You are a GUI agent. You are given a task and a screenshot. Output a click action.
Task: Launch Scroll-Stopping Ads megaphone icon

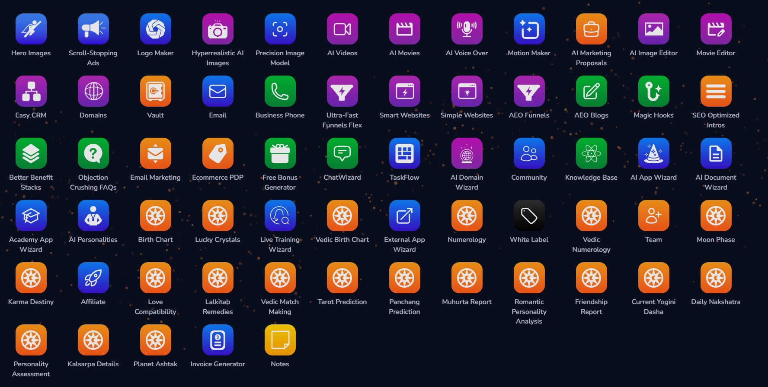[93, 29]
